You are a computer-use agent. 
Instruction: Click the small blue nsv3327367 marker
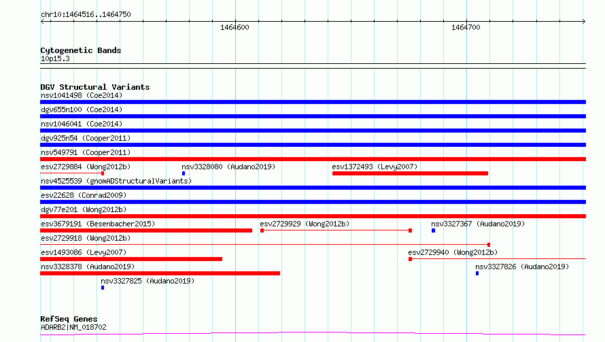[433, 230]
